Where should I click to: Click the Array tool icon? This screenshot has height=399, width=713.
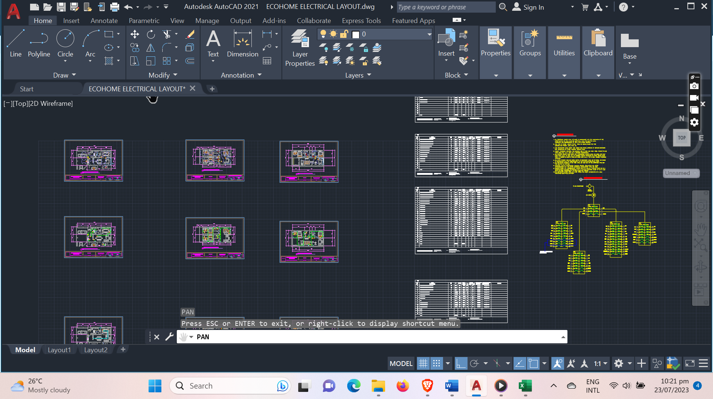click(x=167, y=61)
